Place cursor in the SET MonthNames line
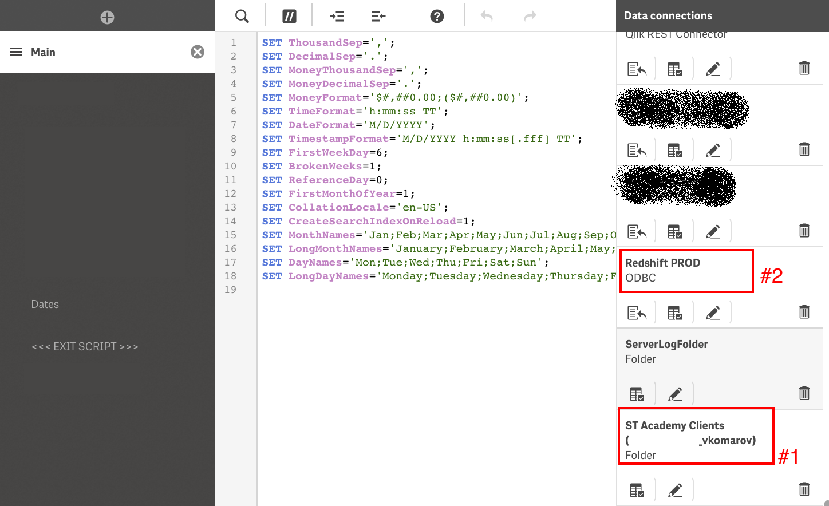 (x=439, y=235)
